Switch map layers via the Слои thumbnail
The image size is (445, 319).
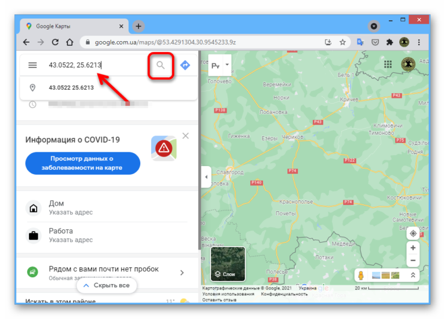pos(227,263)
